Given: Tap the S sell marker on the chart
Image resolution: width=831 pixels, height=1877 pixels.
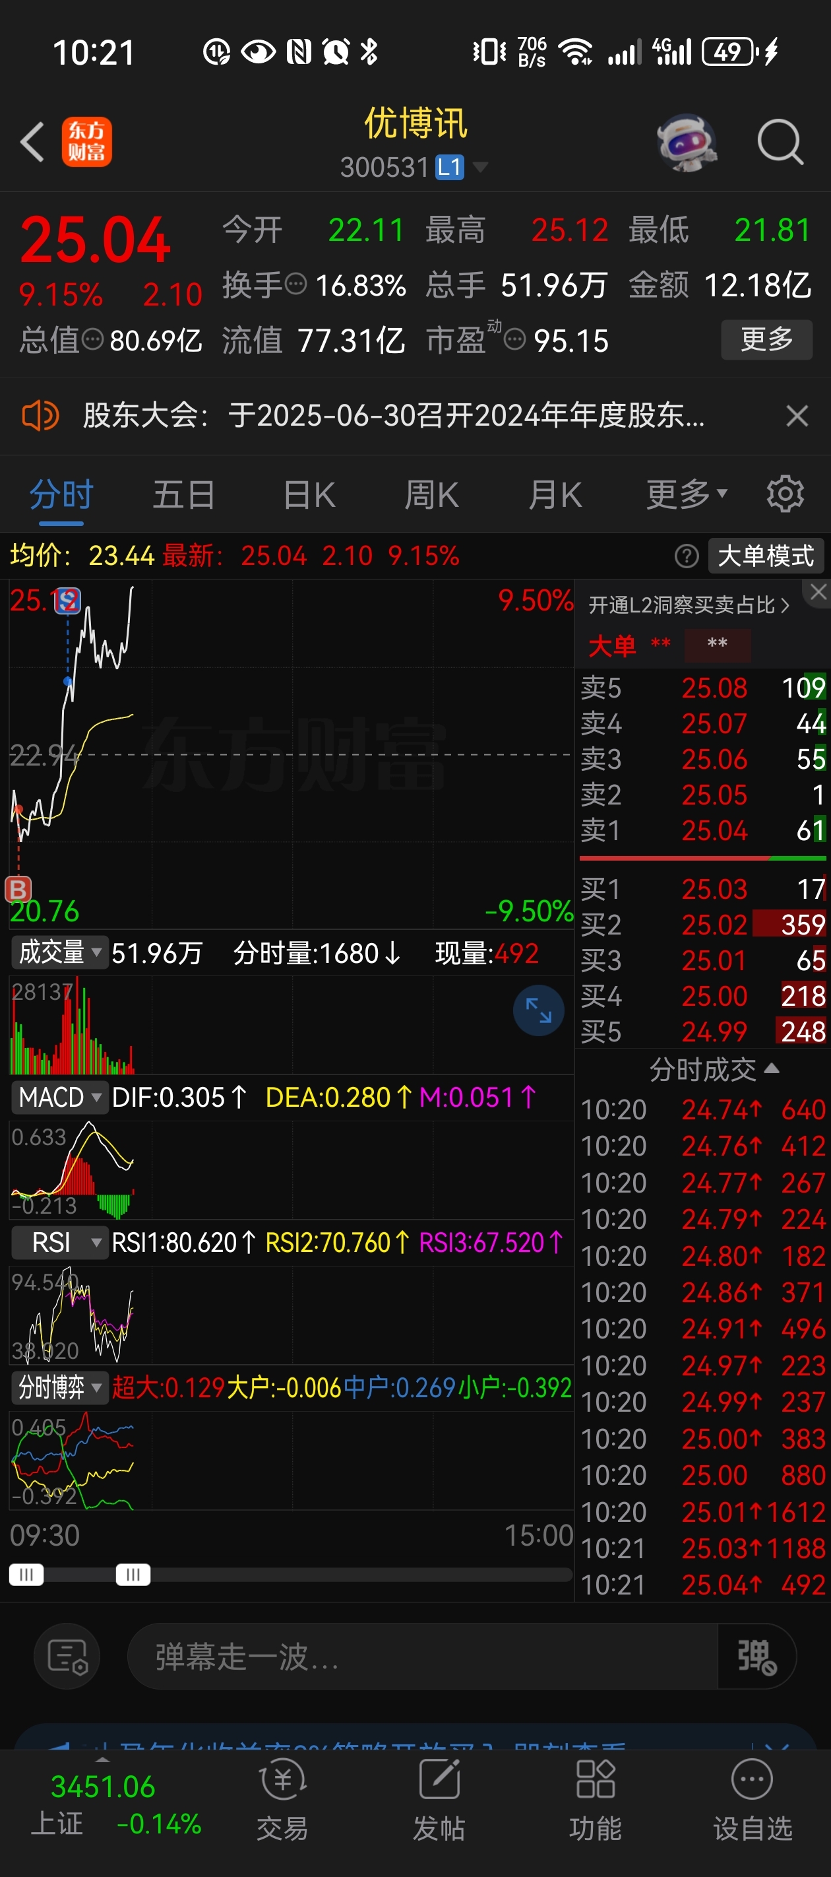Looking at the screenshot, I should point(68,601).
